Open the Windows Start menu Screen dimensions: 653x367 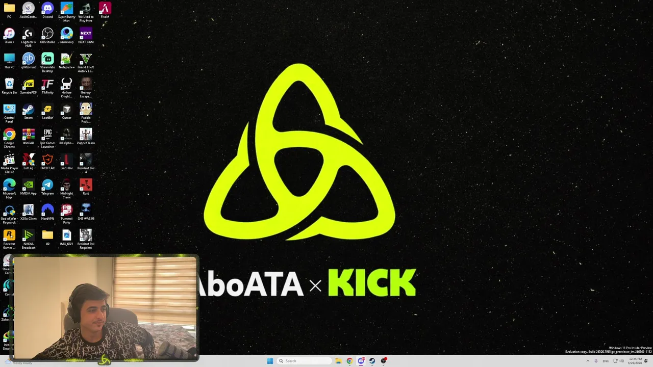(270, 361)
